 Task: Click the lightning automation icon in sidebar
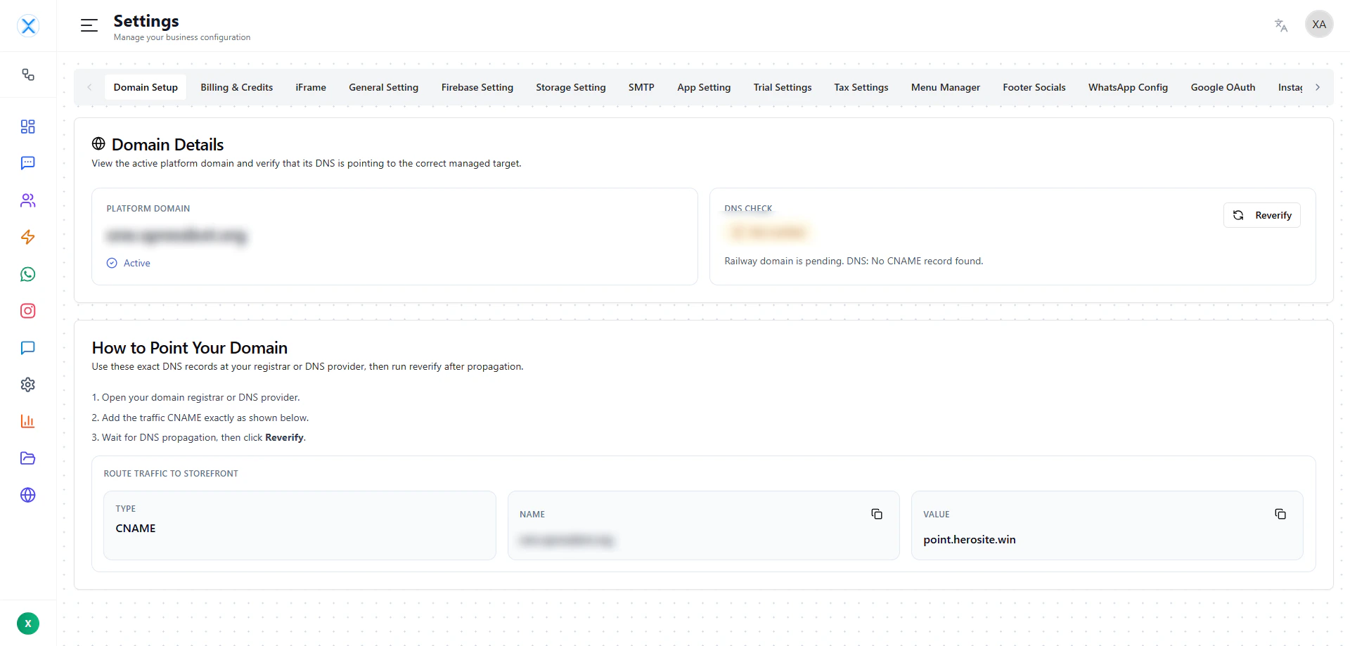(28, 238)
